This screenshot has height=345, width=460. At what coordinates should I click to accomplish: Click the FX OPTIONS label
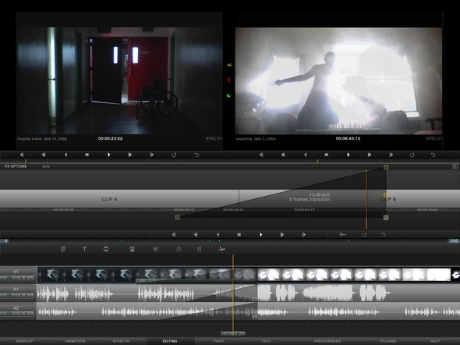coord(16,166)
